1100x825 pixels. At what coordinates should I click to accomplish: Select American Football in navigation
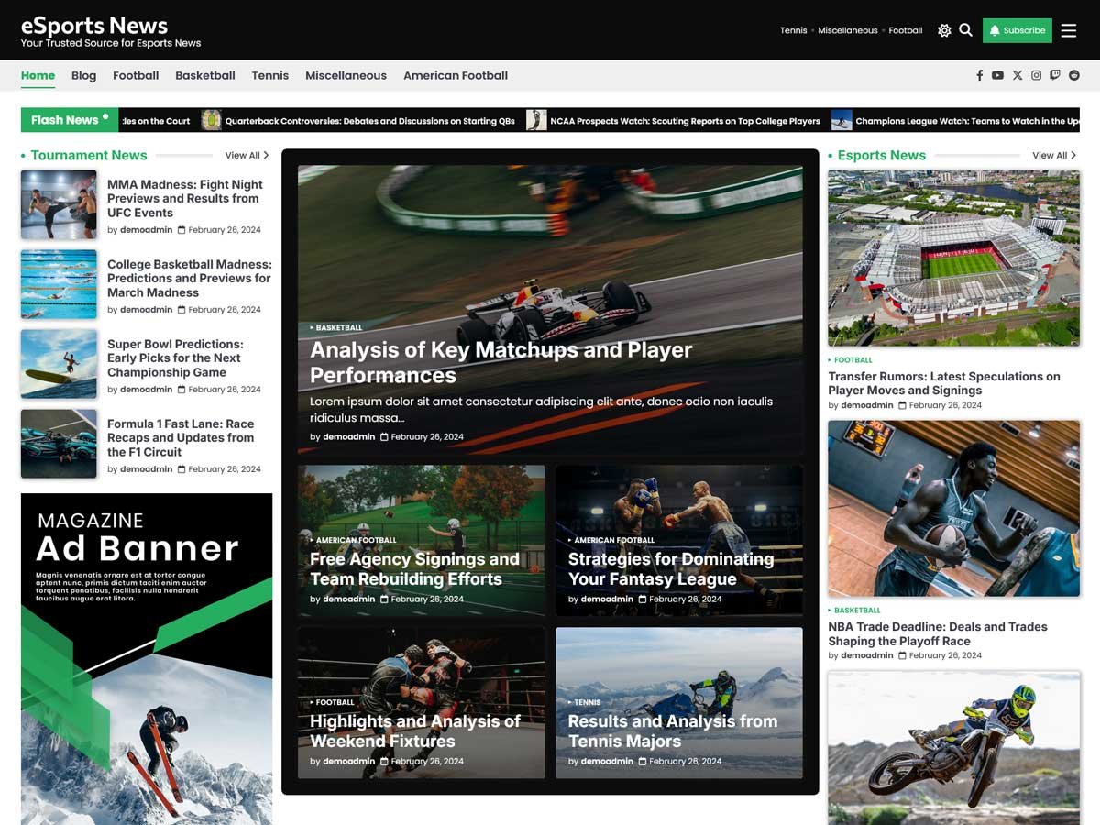click(x=456, y=75)
